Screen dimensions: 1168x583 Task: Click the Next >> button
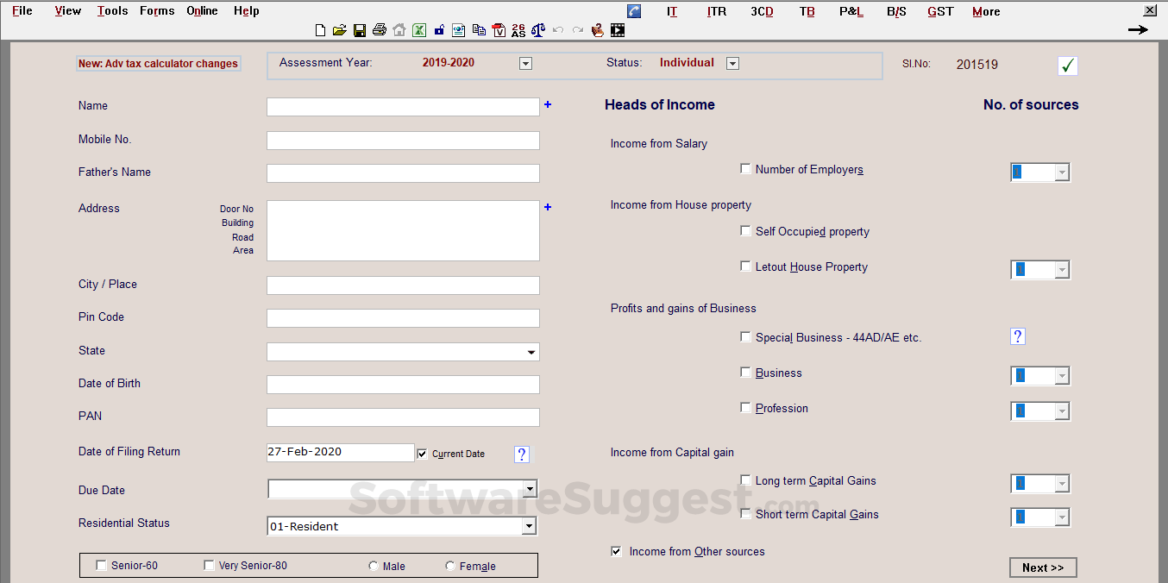tap(1043, 567)
